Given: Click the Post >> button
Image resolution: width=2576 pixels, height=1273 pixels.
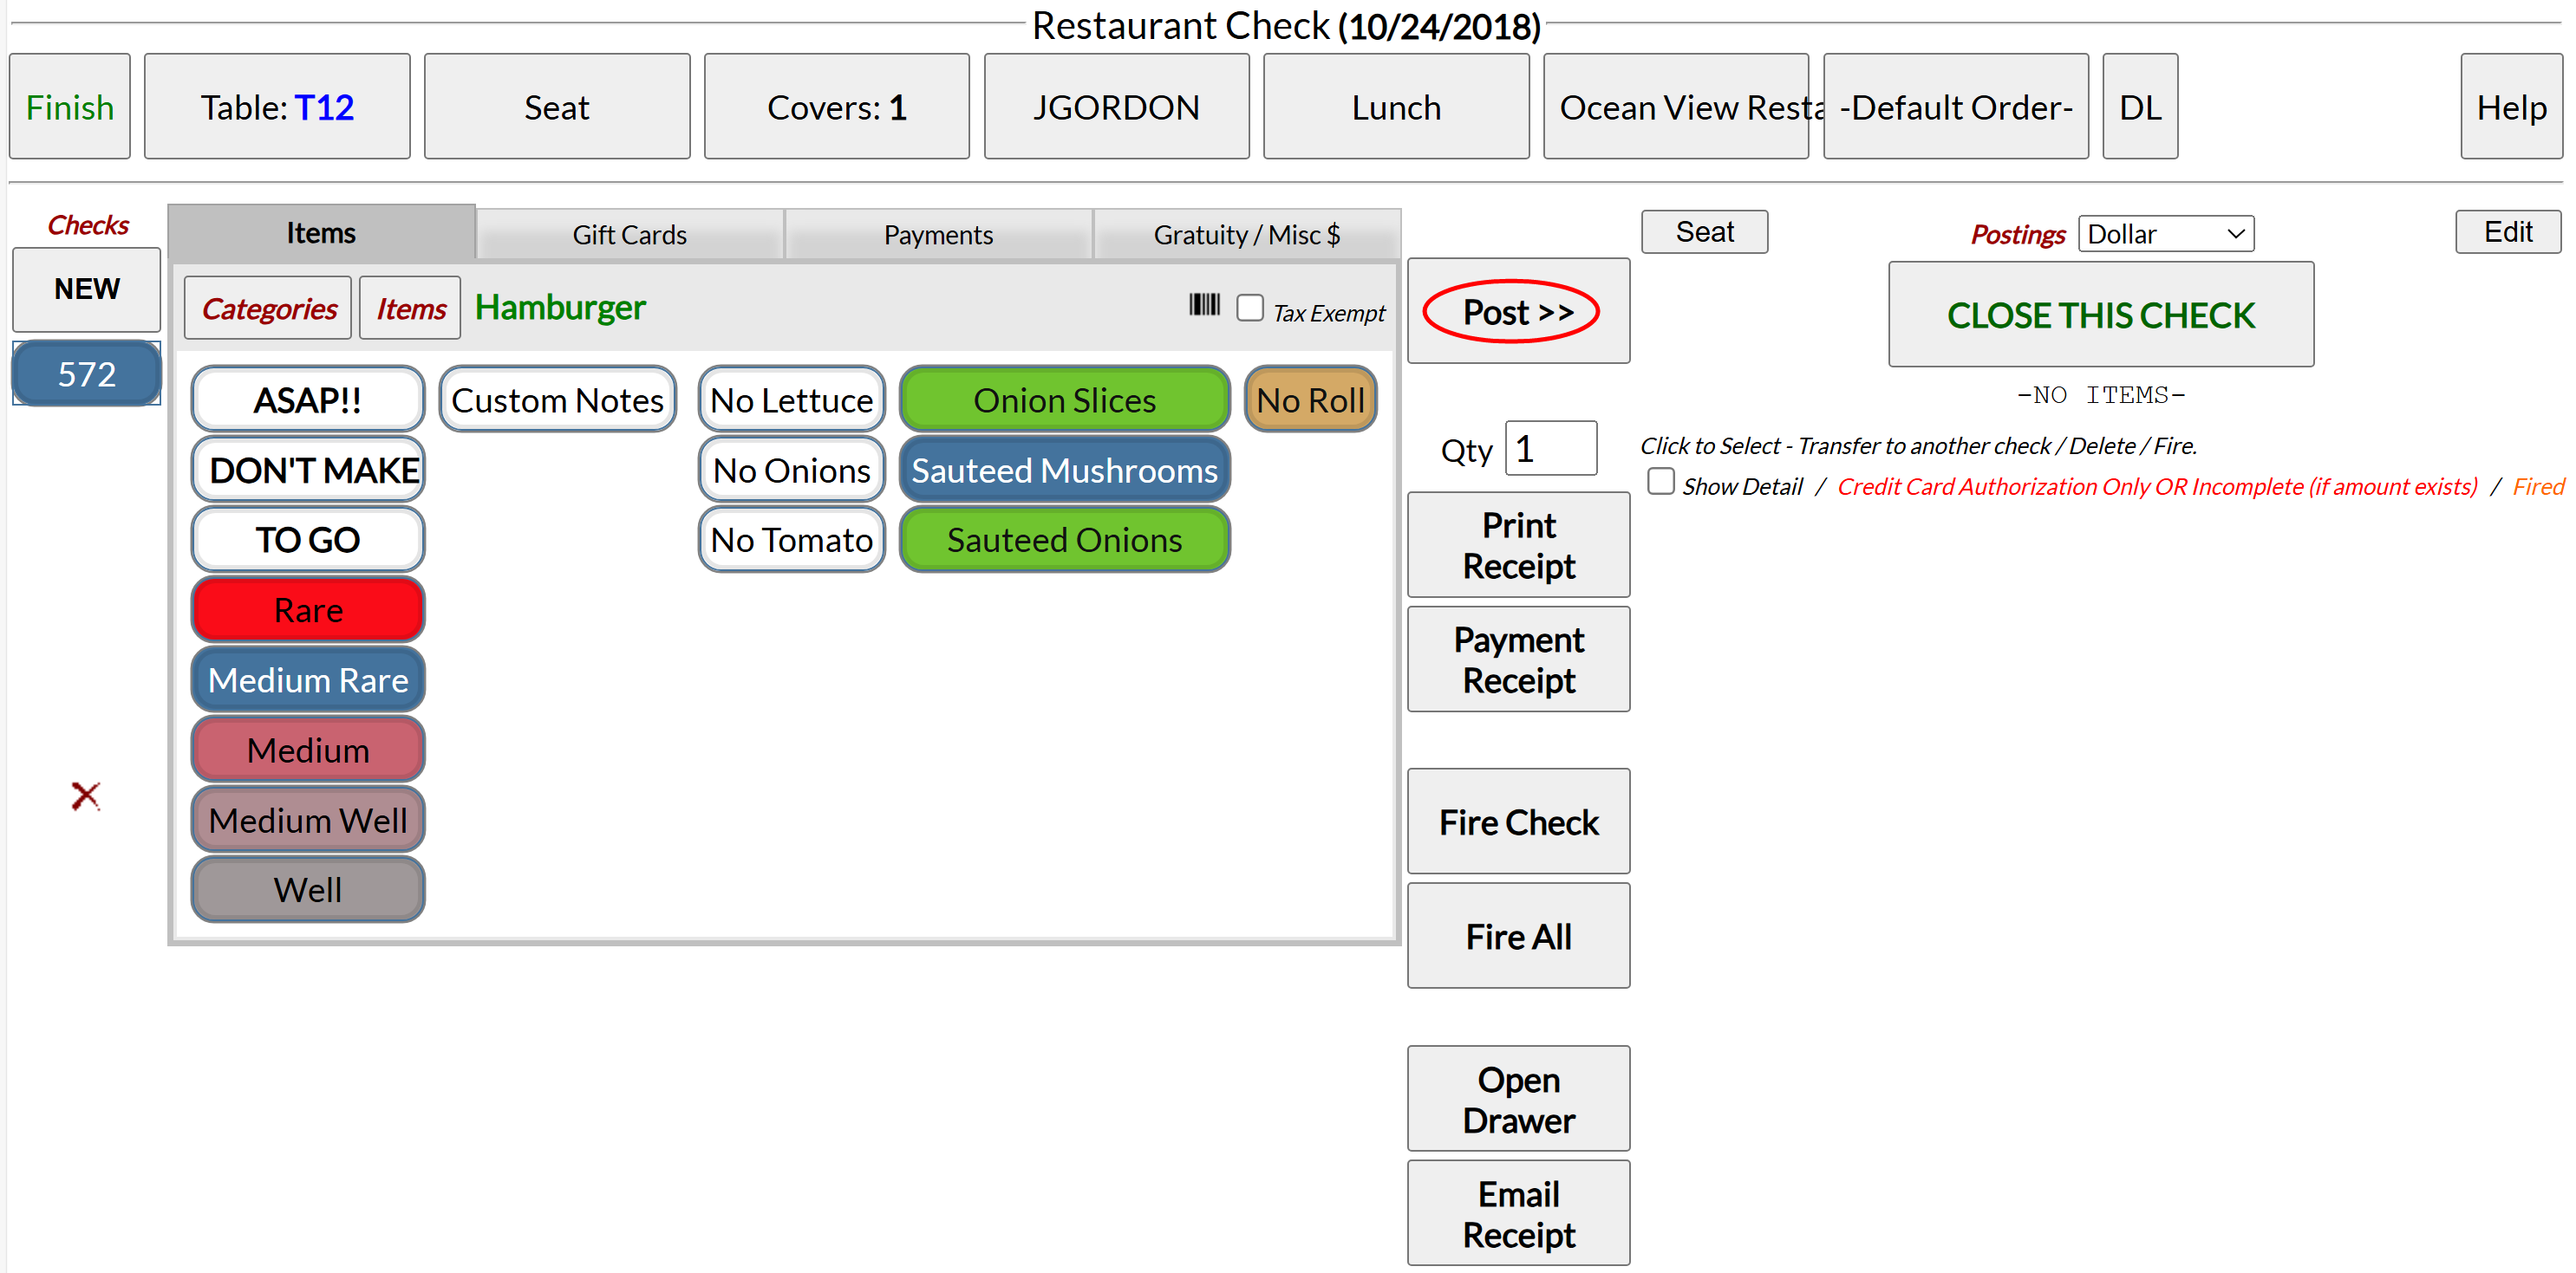Looking at the screenshot, I should pos(1517,312).
